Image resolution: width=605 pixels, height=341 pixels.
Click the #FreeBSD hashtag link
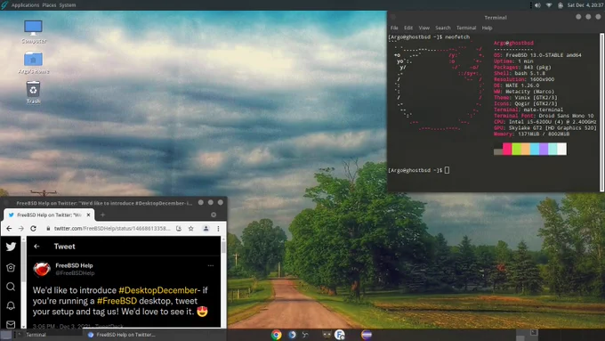point(117,301)
